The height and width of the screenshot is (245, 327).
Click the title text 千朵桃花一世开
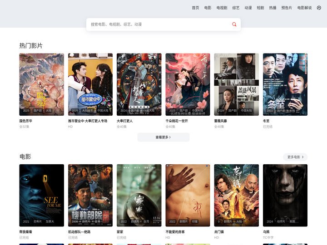coord(177,121)
